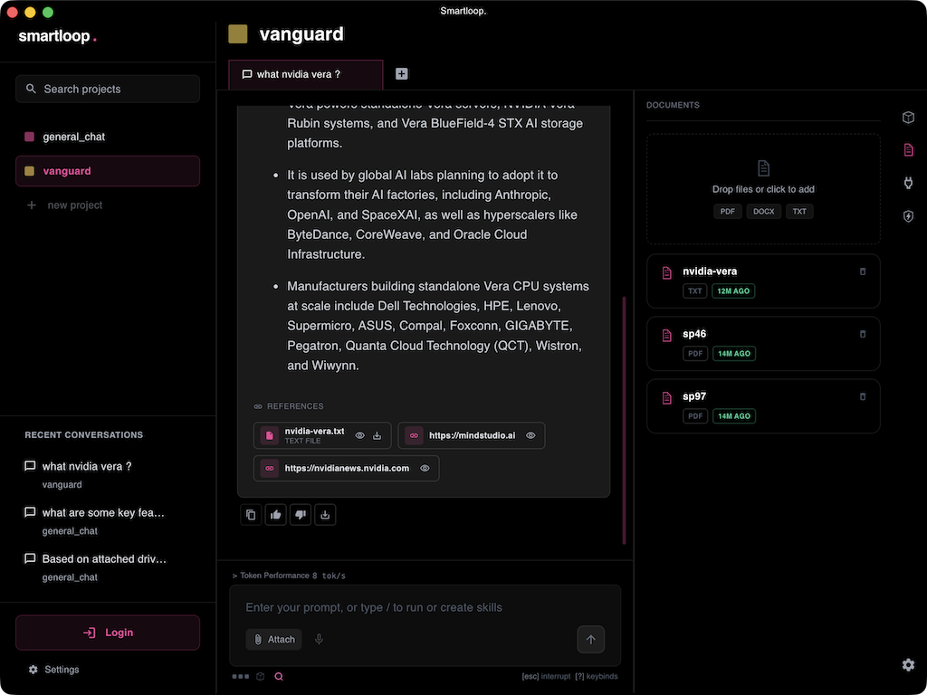Download the response with the download icon below it
The height and width of the screenshot is (695, 927).
pyautogui.click(x=325, y=515)
